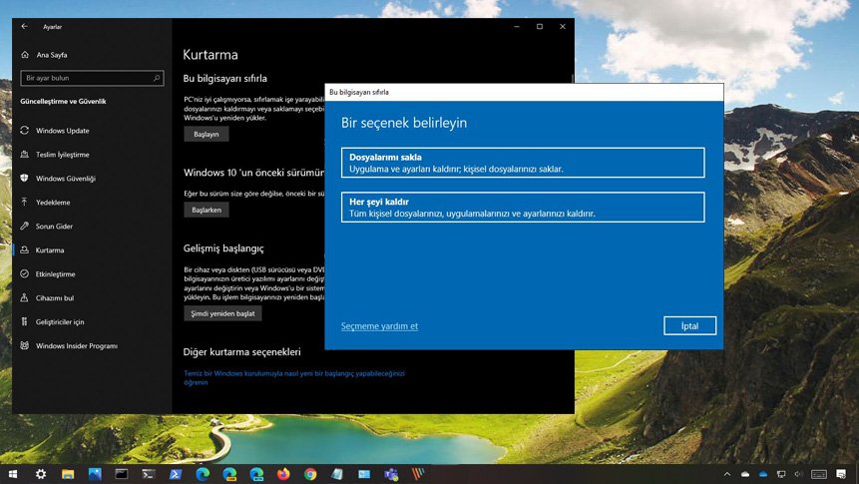Open Sorun Gider troubleshoot page
The image size is (859, 484).
click(55, 227)
